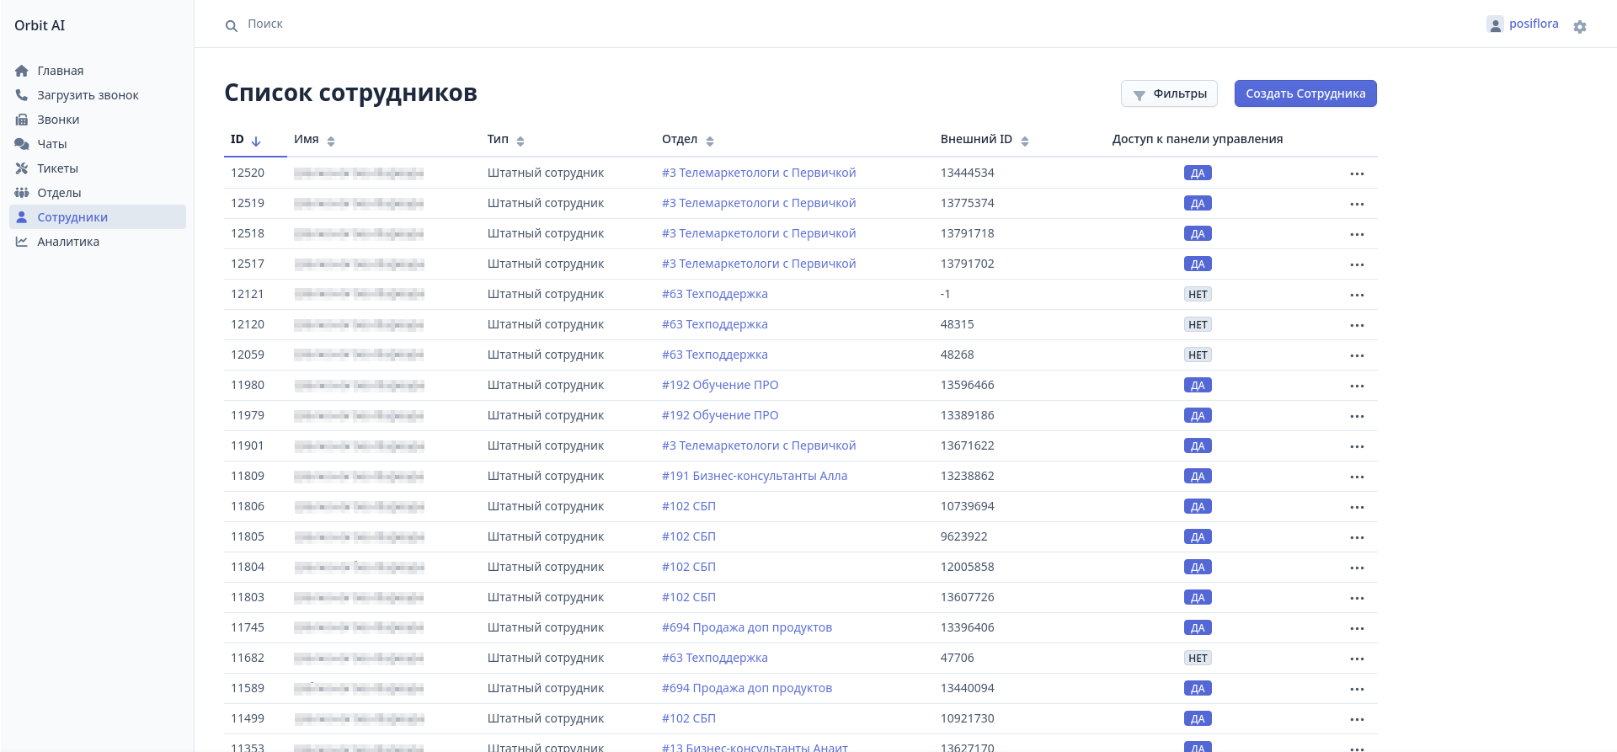Viewport: 1617px width, 752px height.
Task: Navigate to Отделы section
Action: coord(59,193)
